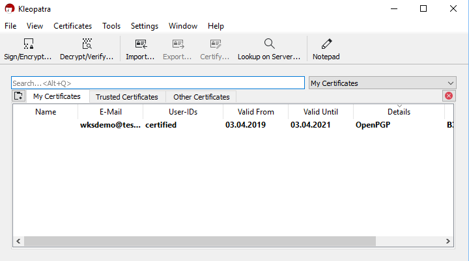Image resolution: width=469 pixels, height=261 pixels.
Task: Select the wksdemo certificate row
Action: click(195, 124)
